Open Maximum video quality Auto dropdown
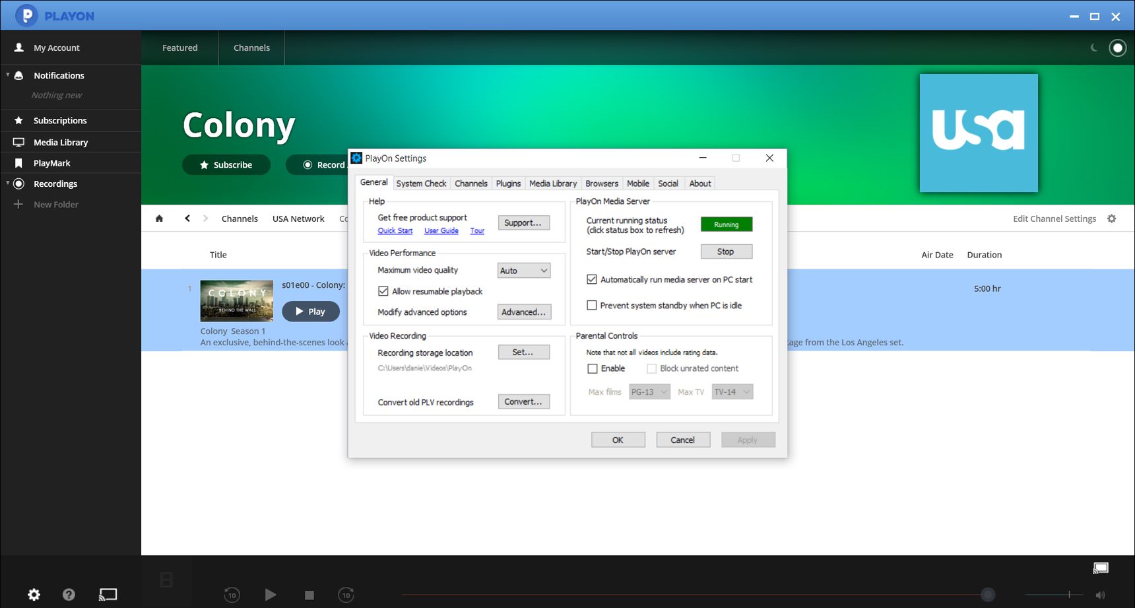Viewport: 1135px width, 608px height. 524,271
